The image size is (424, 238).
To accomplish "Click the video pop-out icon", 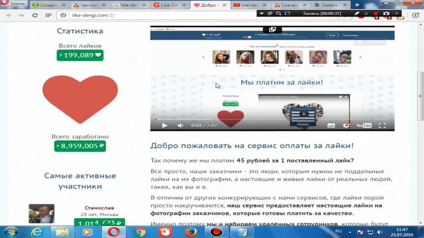I will tap(272, 29).
